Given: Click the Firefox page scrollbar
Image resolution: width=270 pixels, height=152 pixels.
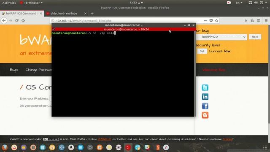Looking at the screenshot, I should pyautogui.click(x=269, y=74).
